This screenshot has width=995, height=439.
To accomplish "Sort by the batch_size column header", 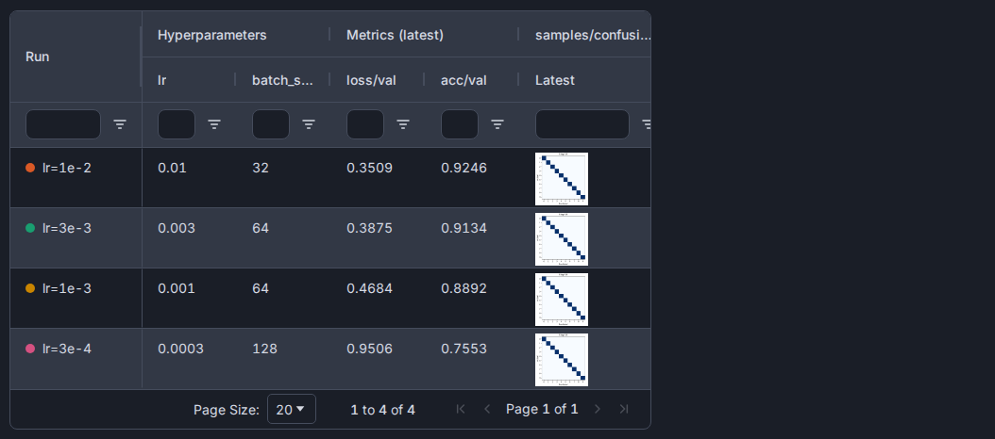I will pos(282,80).
